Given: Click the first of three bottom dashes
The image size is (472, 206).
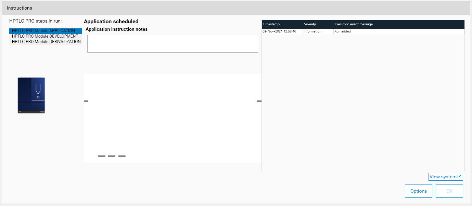Looking at the screenshot, I should tap(102, 156).
